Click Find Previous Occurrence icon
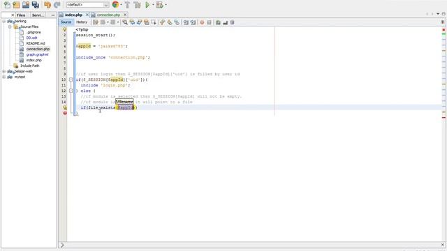447x251 pixels. click(x=132, y=22)
